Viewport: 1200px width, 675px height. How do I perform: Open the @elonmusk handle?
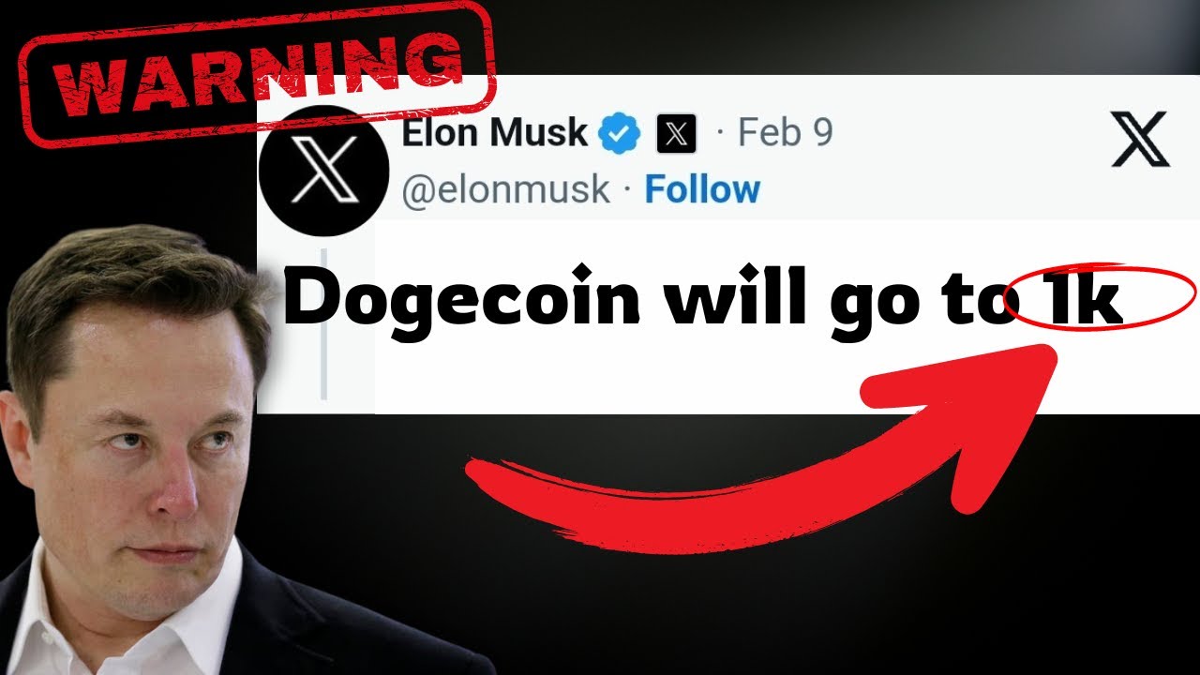(x=505, y=191)
